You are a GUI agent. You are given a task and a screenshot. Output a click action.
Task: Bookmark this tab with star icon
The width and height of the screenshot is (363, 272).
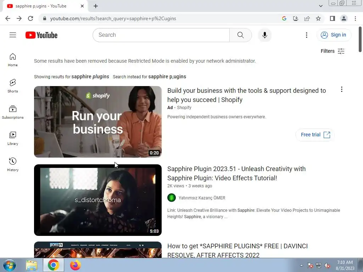pyautogui.click(x=318, y=18)
